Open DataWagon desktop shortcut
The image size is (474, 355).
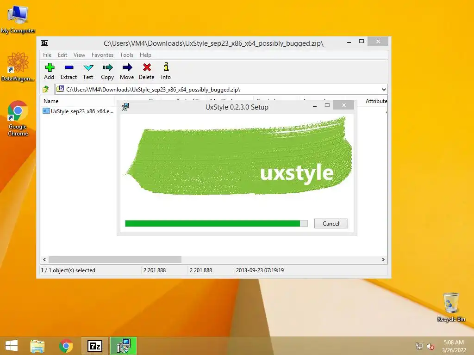click(x=18, y=67)
